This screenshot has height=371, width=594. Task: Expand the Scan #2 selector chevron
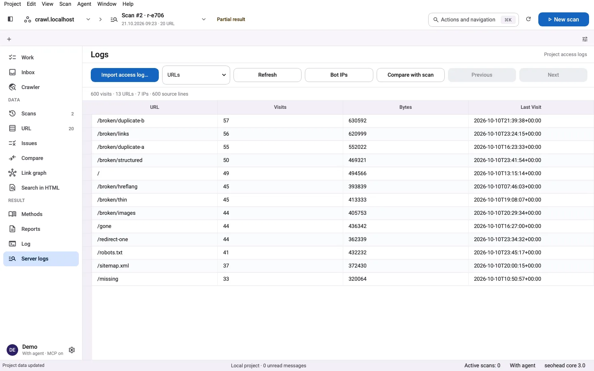point(204,19)
